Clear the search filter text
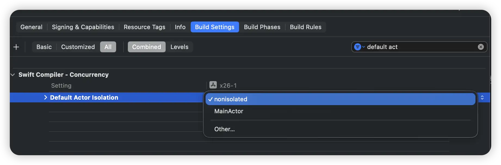 click(x=481, y=47)
